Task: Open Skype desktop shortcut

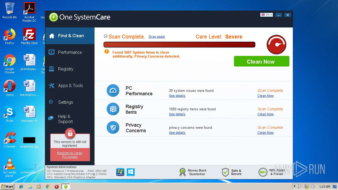Action: tap(10, 114)
